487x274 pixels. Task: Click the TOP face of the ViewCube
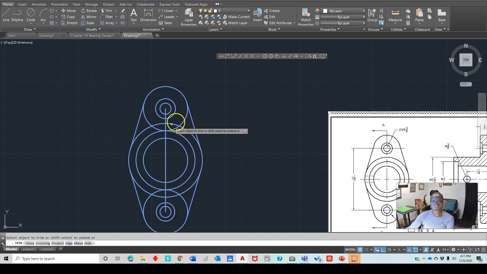coord(466,60)
